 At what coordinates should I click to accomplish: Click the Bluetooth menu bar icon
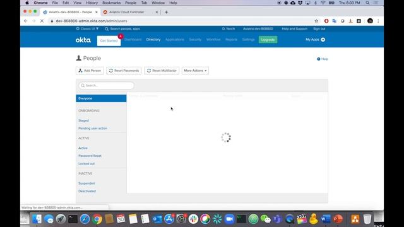[x=316, y=3]
